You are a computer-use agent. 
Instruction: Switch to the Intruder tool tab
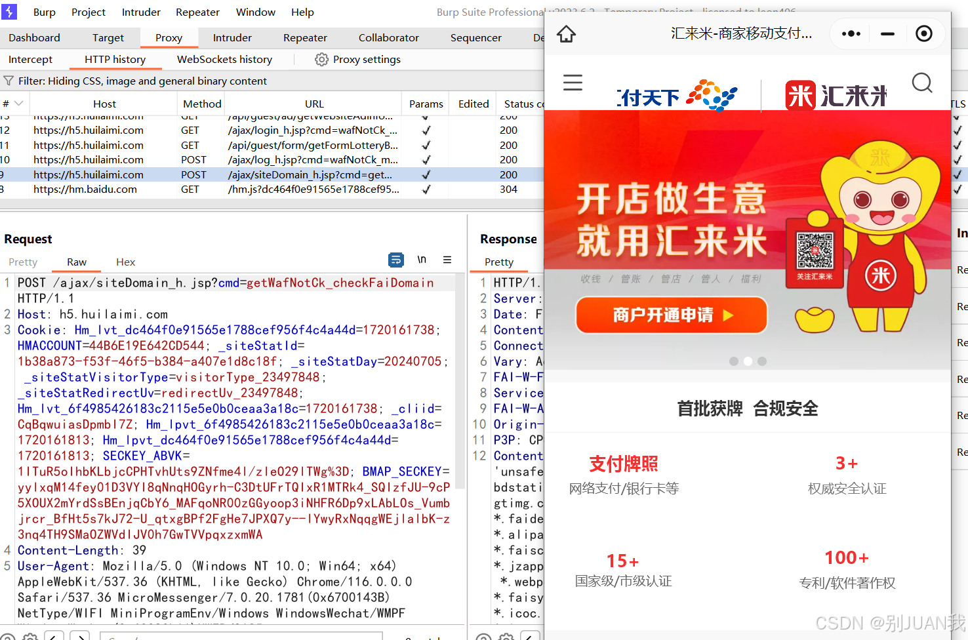[x=232, y=37]
